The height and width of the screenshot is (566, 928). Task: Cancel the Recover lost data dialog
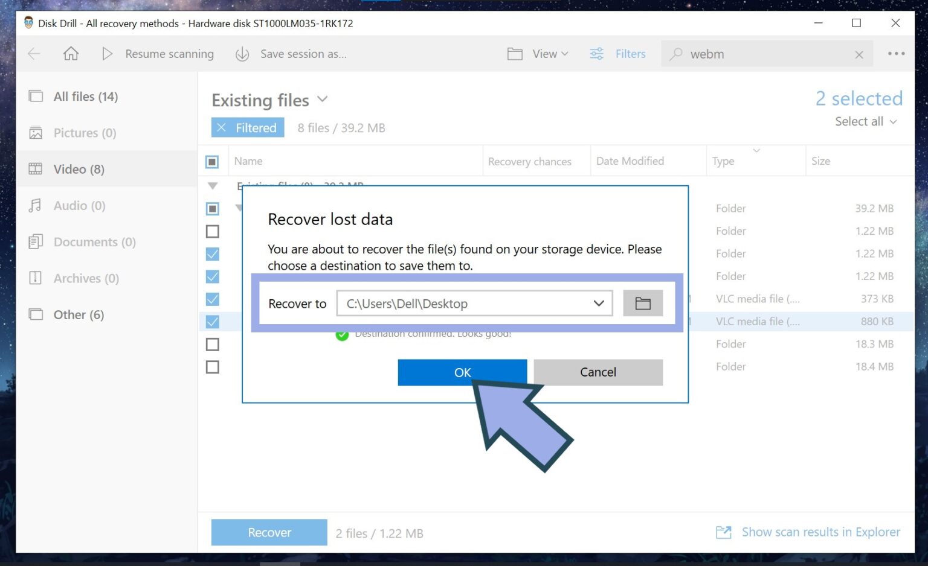click(x=597, y=372)
